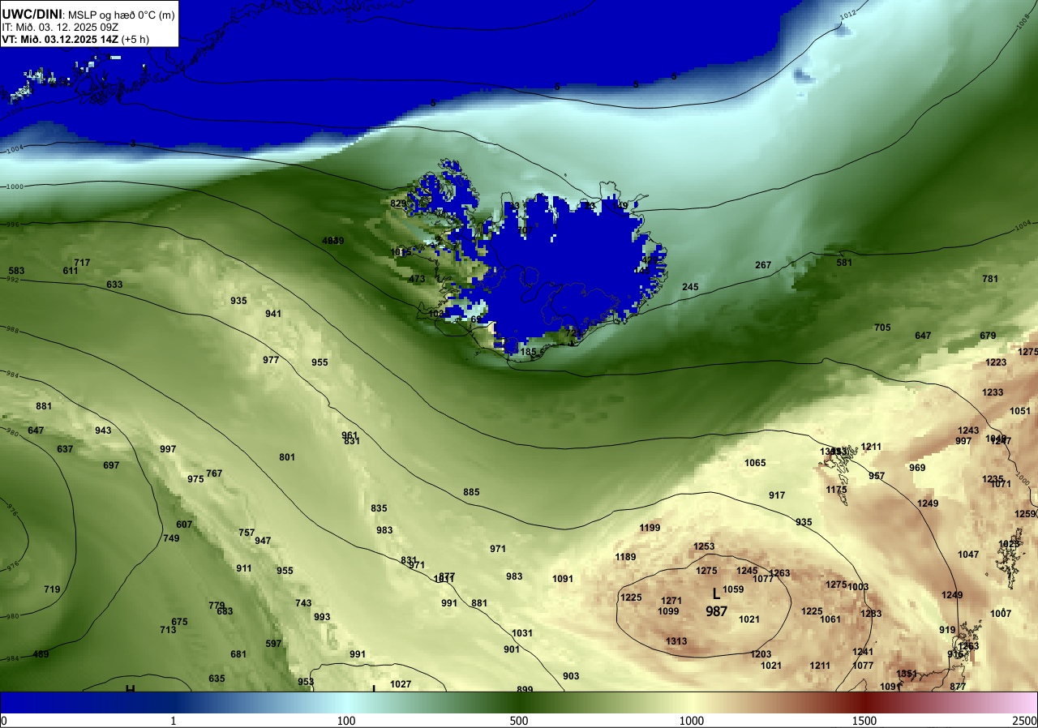1038x728 pixels.
Task: Click the height value 1233
Action: click(x=993, y=392)
